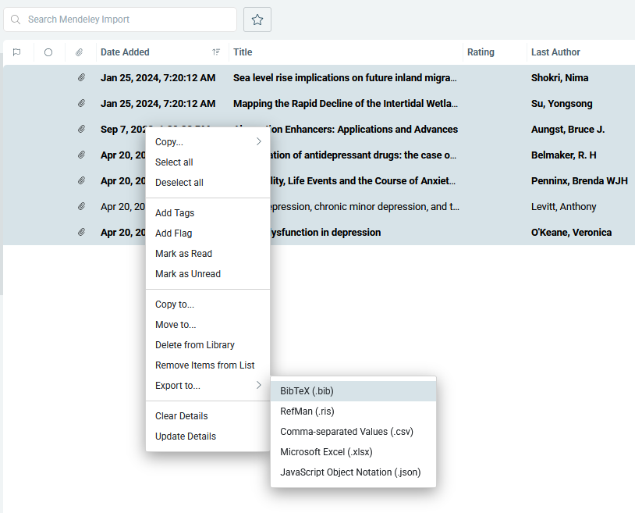The width and height of the screenshot is (635, 513).
Task: Click the paperclip icon for Levitt, Anthony row
Action: 80,207
